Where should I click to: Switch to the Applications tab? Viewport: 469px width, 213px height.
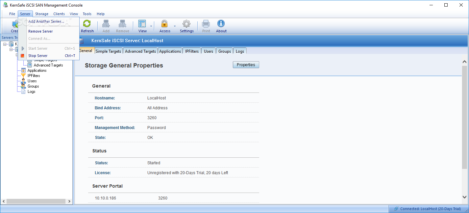(170, 51)
